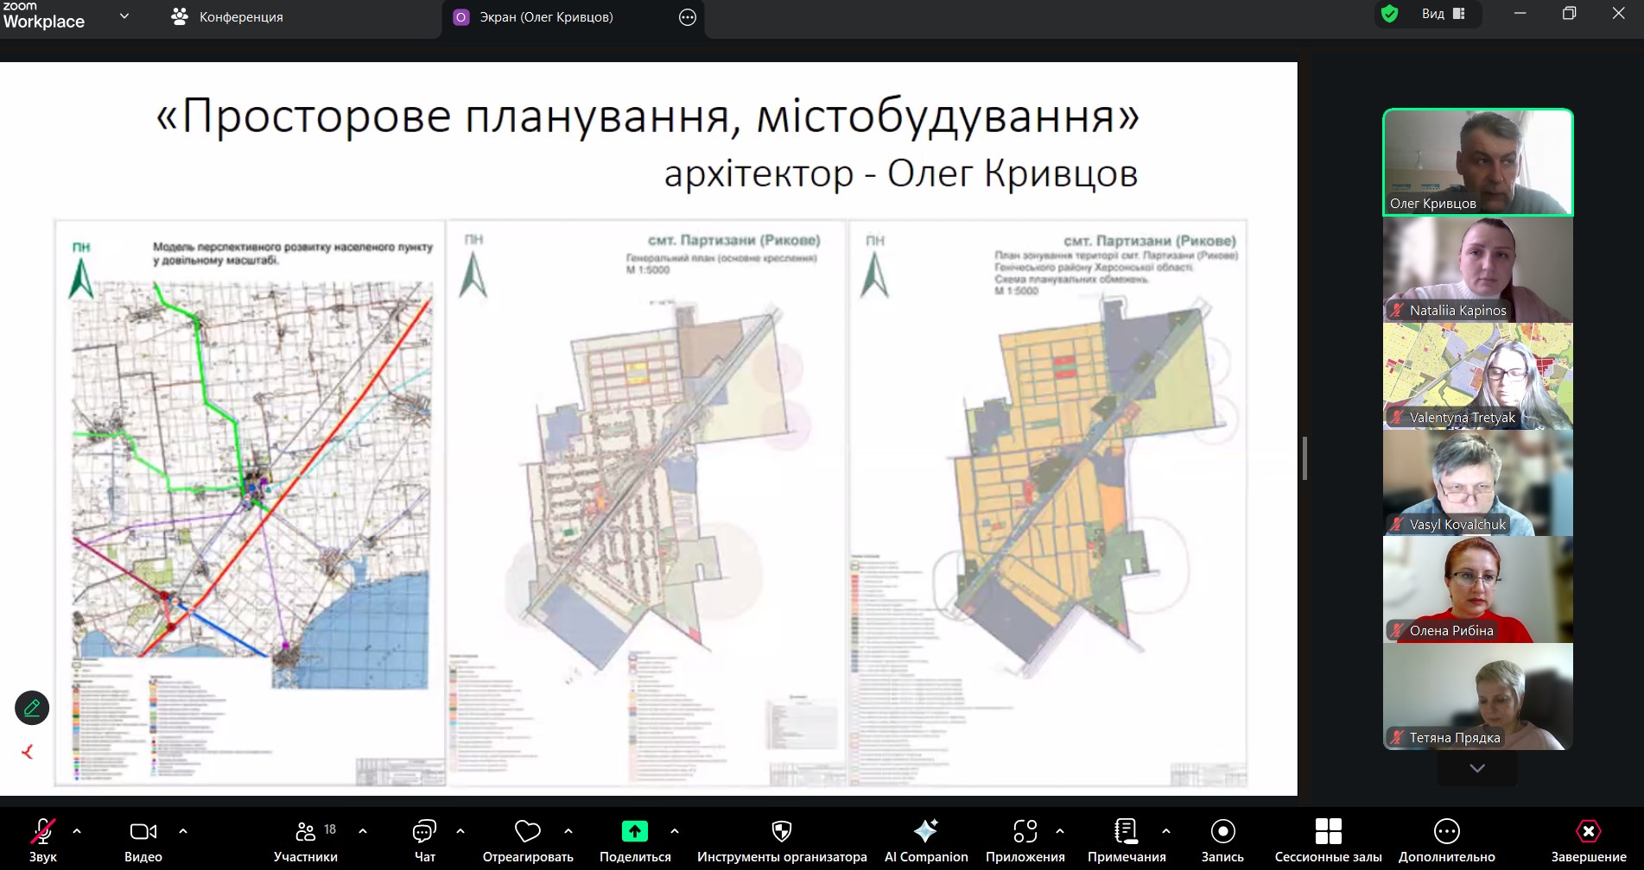Click the green annotation pencil button
The width and height of the screenshot is (1644, 870).
tap(32, 708)
